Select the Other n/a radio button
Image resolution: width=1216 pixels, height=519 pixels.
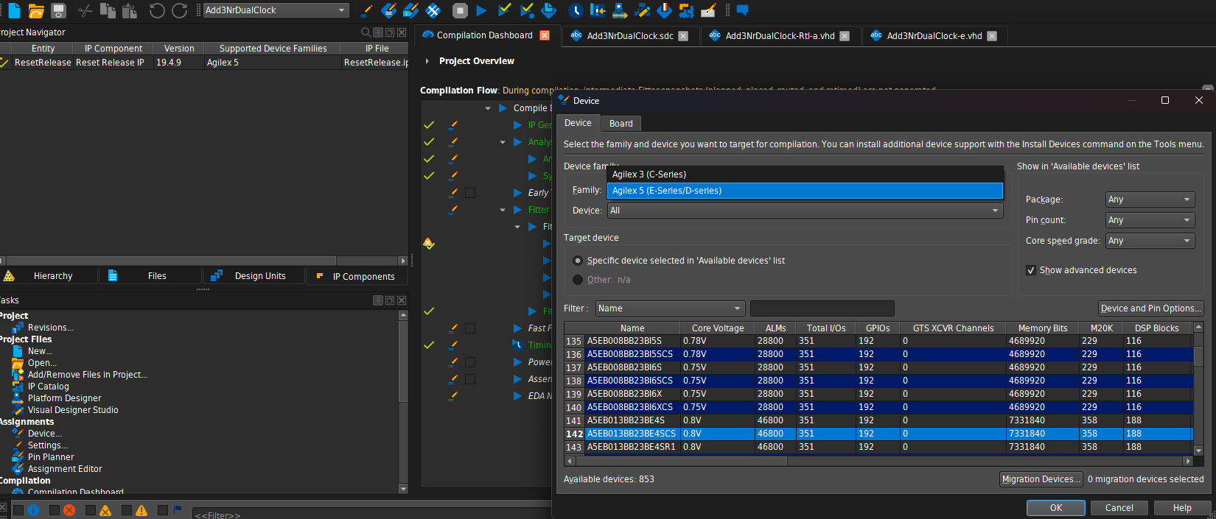(x=578, y=280)
